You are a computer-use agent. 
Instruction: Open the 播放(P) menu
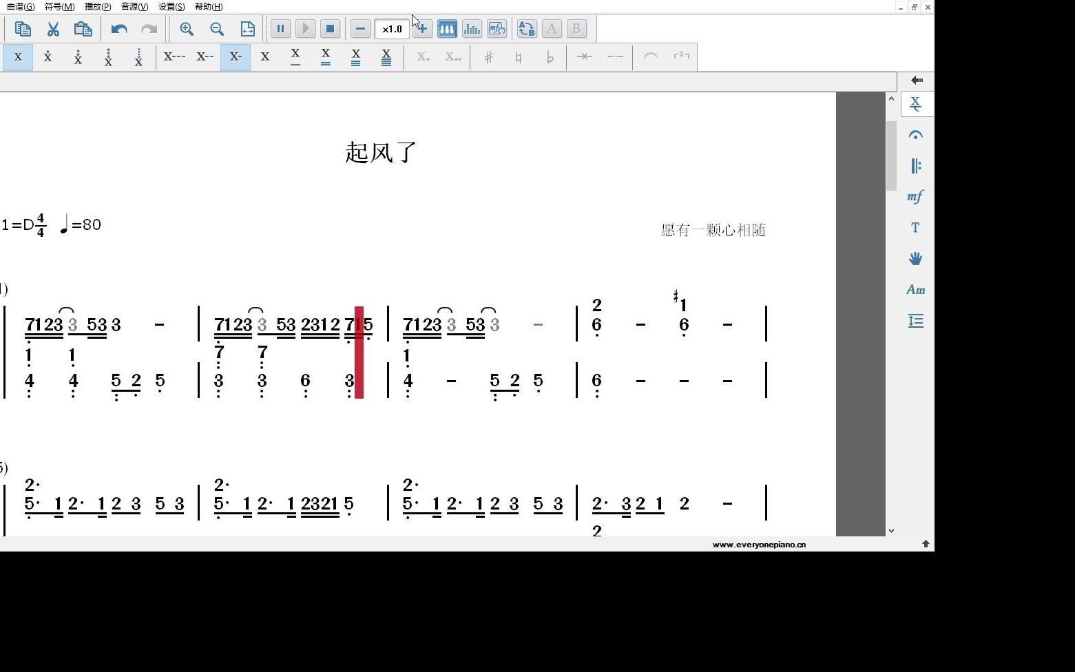coord(98,6)
